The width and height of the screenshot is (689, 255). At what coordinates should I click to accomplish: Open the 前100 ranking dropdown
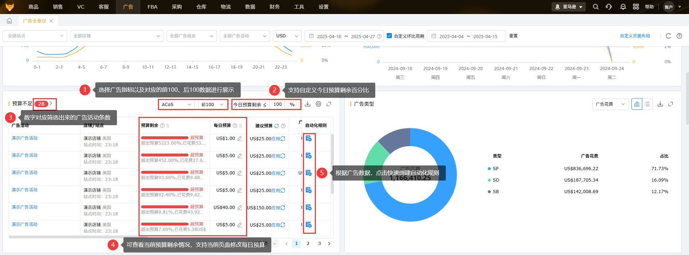pyautogui.click(x=212, y=104)
